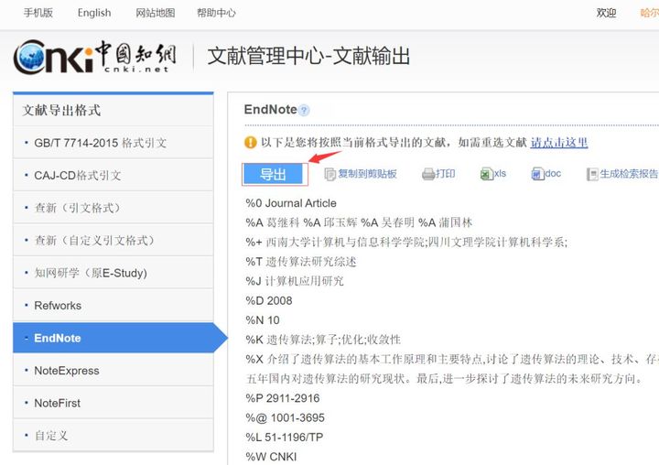The width and height of the screenshot is (659, 465).
Task: Select 自定义 custom format
Action: (113, 436)
